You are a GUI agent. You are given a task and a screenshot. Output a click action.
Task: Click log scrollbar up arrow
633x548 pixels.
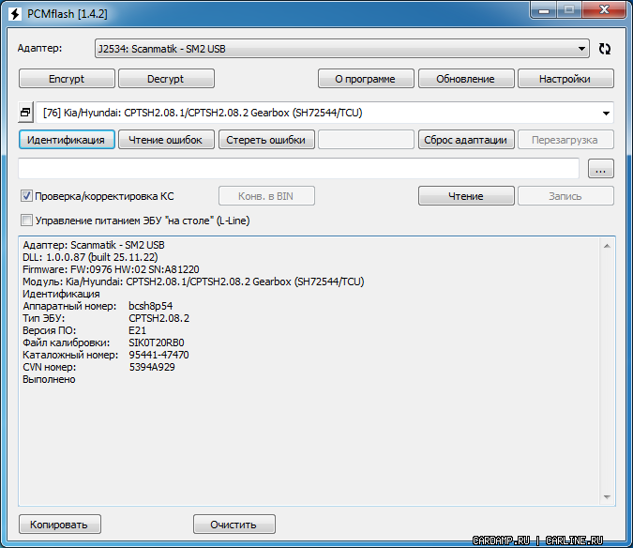[607, 246]
